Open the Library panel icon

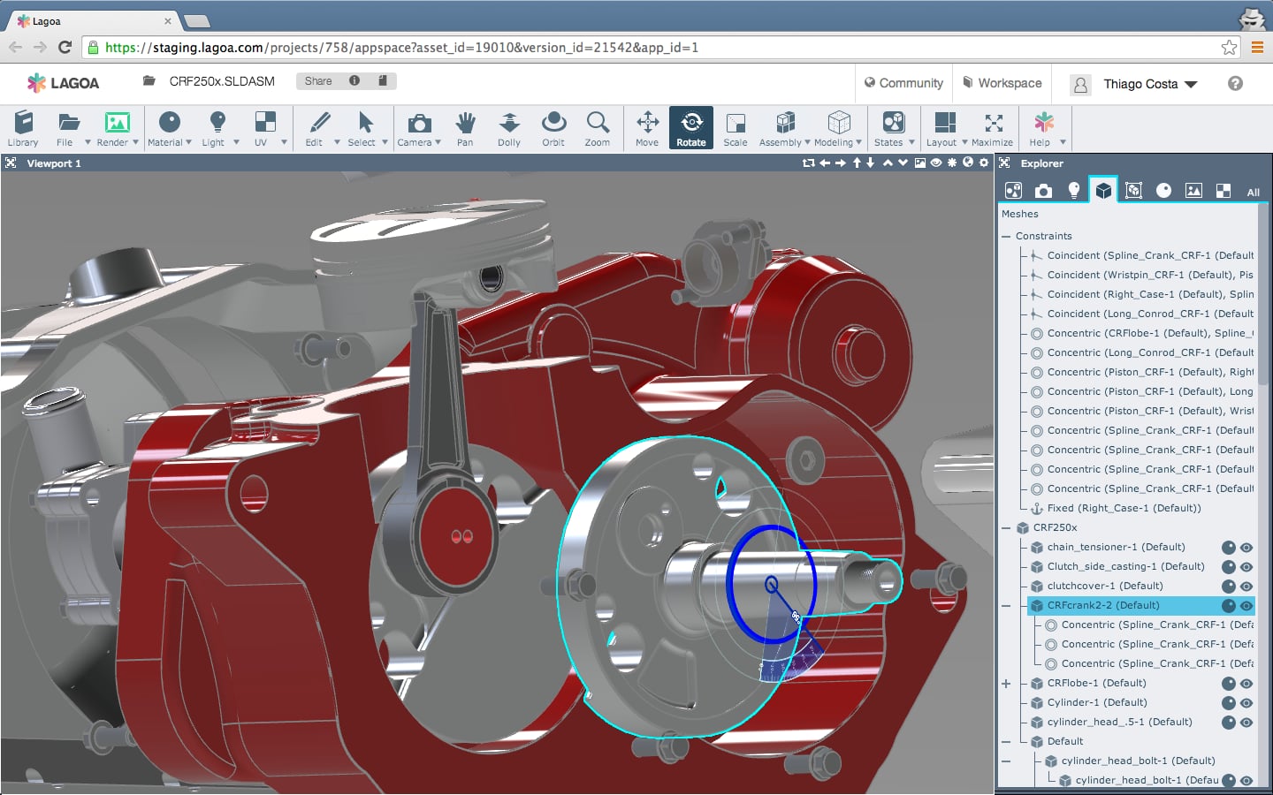pyautogui.click(x=23, y=129)
